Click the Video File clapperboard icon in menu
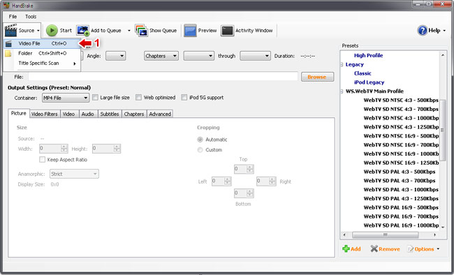The height and width of the screenshot is (275, 454). pos(8,44)
